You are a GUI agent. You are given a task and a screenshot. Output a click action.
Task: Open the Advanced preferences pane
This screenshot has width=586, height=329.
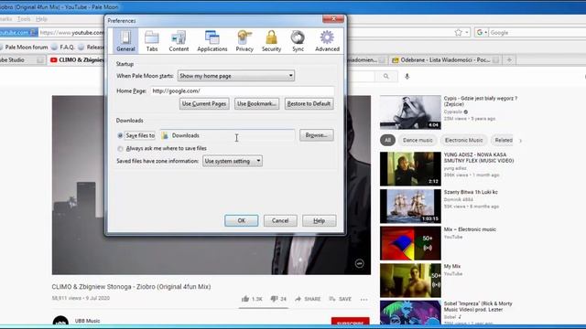coord(327,40)
